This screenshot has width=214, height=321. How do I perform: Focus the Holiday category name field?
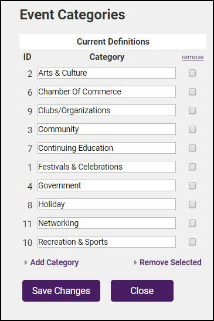(x=107, y=204)
